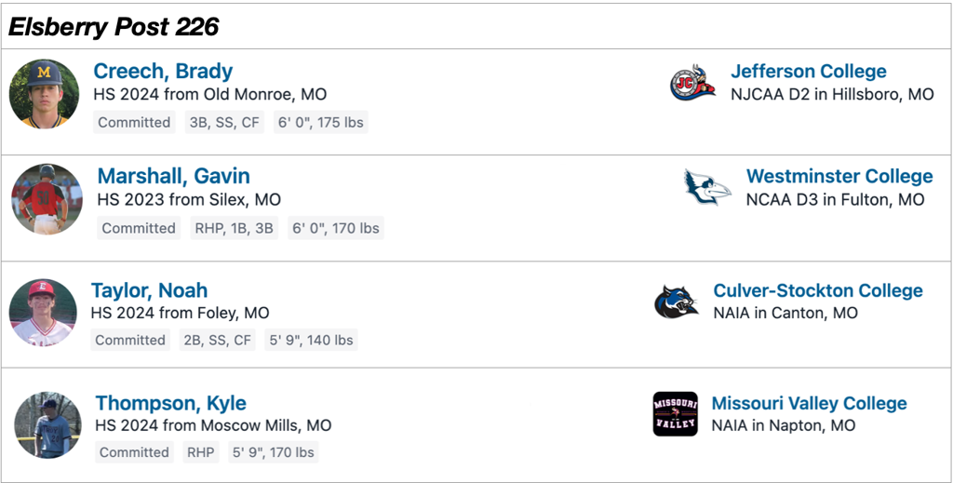Click the Westminster College blue jay logo
This screenshot has height=483, width=953.
click(x=707, y=188)
